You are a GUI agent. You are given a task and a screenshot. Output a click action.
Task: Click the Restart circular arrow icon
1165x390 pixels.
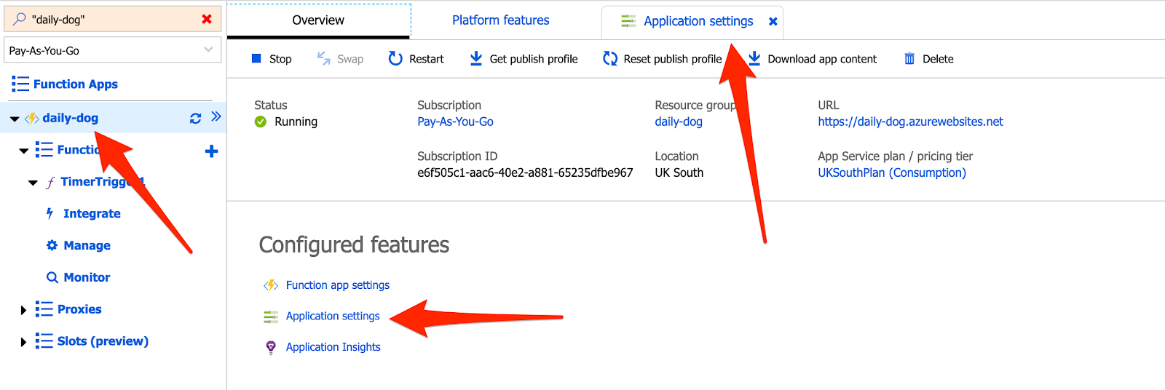click(x=395, y=58)
